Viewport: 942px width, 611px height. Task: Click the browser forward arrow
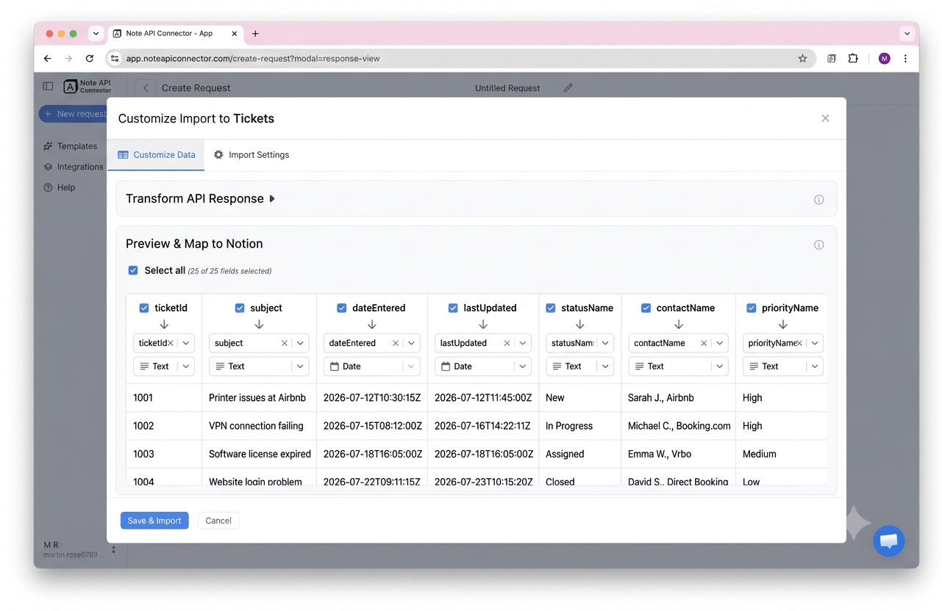[68, 59]
